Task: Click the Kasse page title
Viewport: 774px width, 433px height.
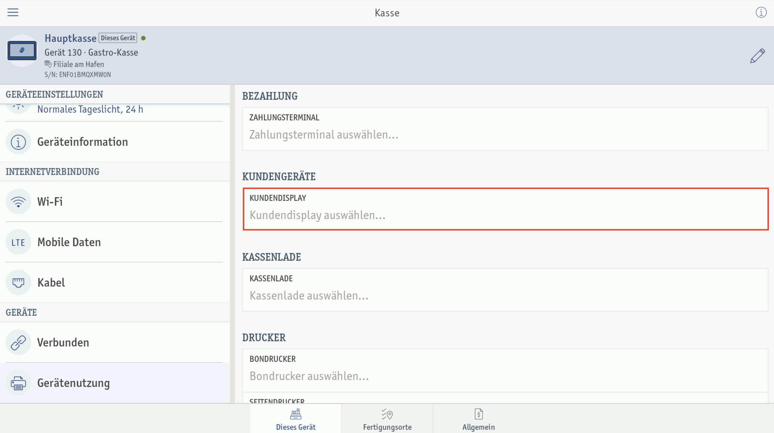Action: point(387,13)
